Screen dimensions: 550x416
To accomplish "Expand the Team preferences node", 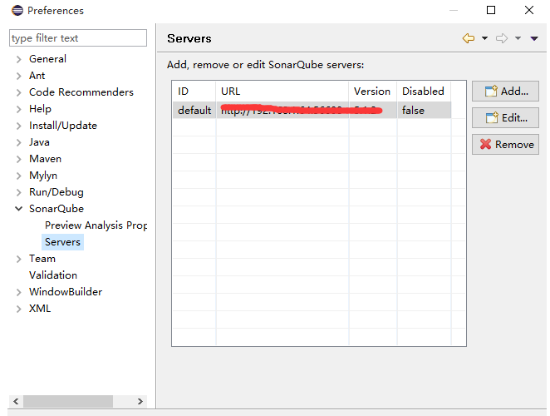I will point(18,259).
